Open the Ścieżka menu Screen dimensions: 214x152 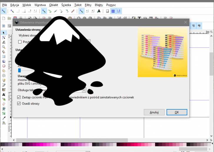click(66, 5)
